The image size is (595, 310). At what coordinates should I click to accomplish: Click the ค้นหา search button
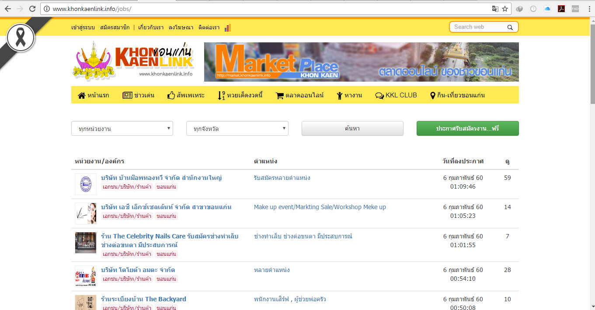point(352,128)
